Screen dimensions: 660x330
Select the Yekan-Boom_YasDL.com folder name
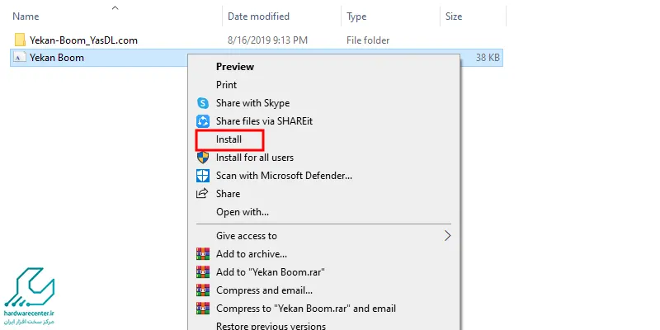[x=83, y=40]
